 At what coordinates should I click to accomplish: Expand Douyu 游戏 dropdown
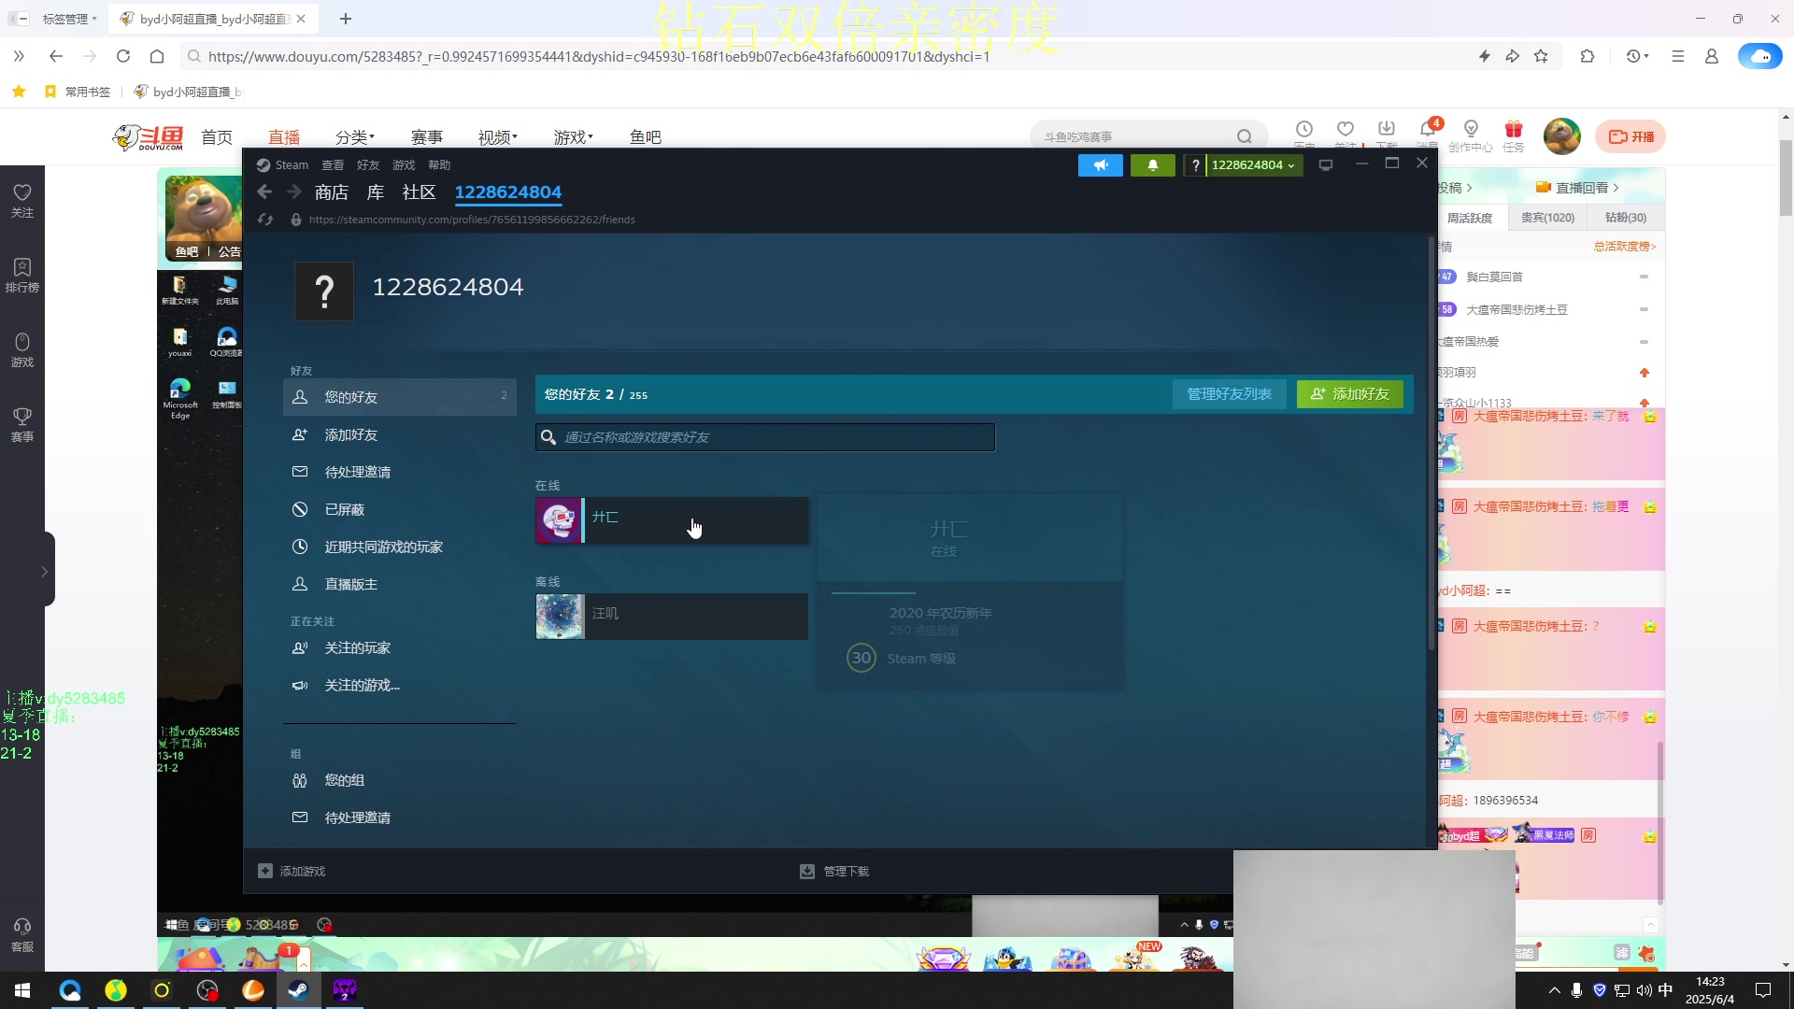[573, 137]
